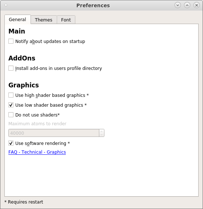Image resolution: width=203 pixels, height=209 pixels.
Task: Click the Maximum atoms to render field
Action: pos(54,133)
